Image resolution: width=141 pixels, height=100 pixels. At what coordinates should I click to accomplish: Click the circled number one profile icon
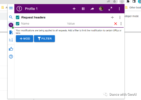[19, 9]
